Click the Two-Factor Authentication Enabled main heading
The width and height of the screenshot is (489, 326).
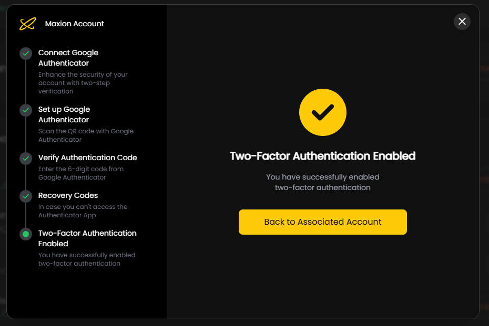pos(322,156)
